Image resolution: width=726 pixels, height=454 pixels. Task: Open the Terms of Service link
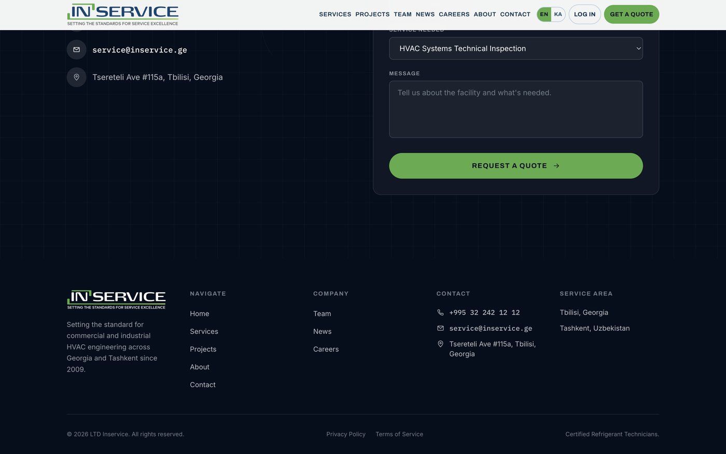tap(399, 434)
